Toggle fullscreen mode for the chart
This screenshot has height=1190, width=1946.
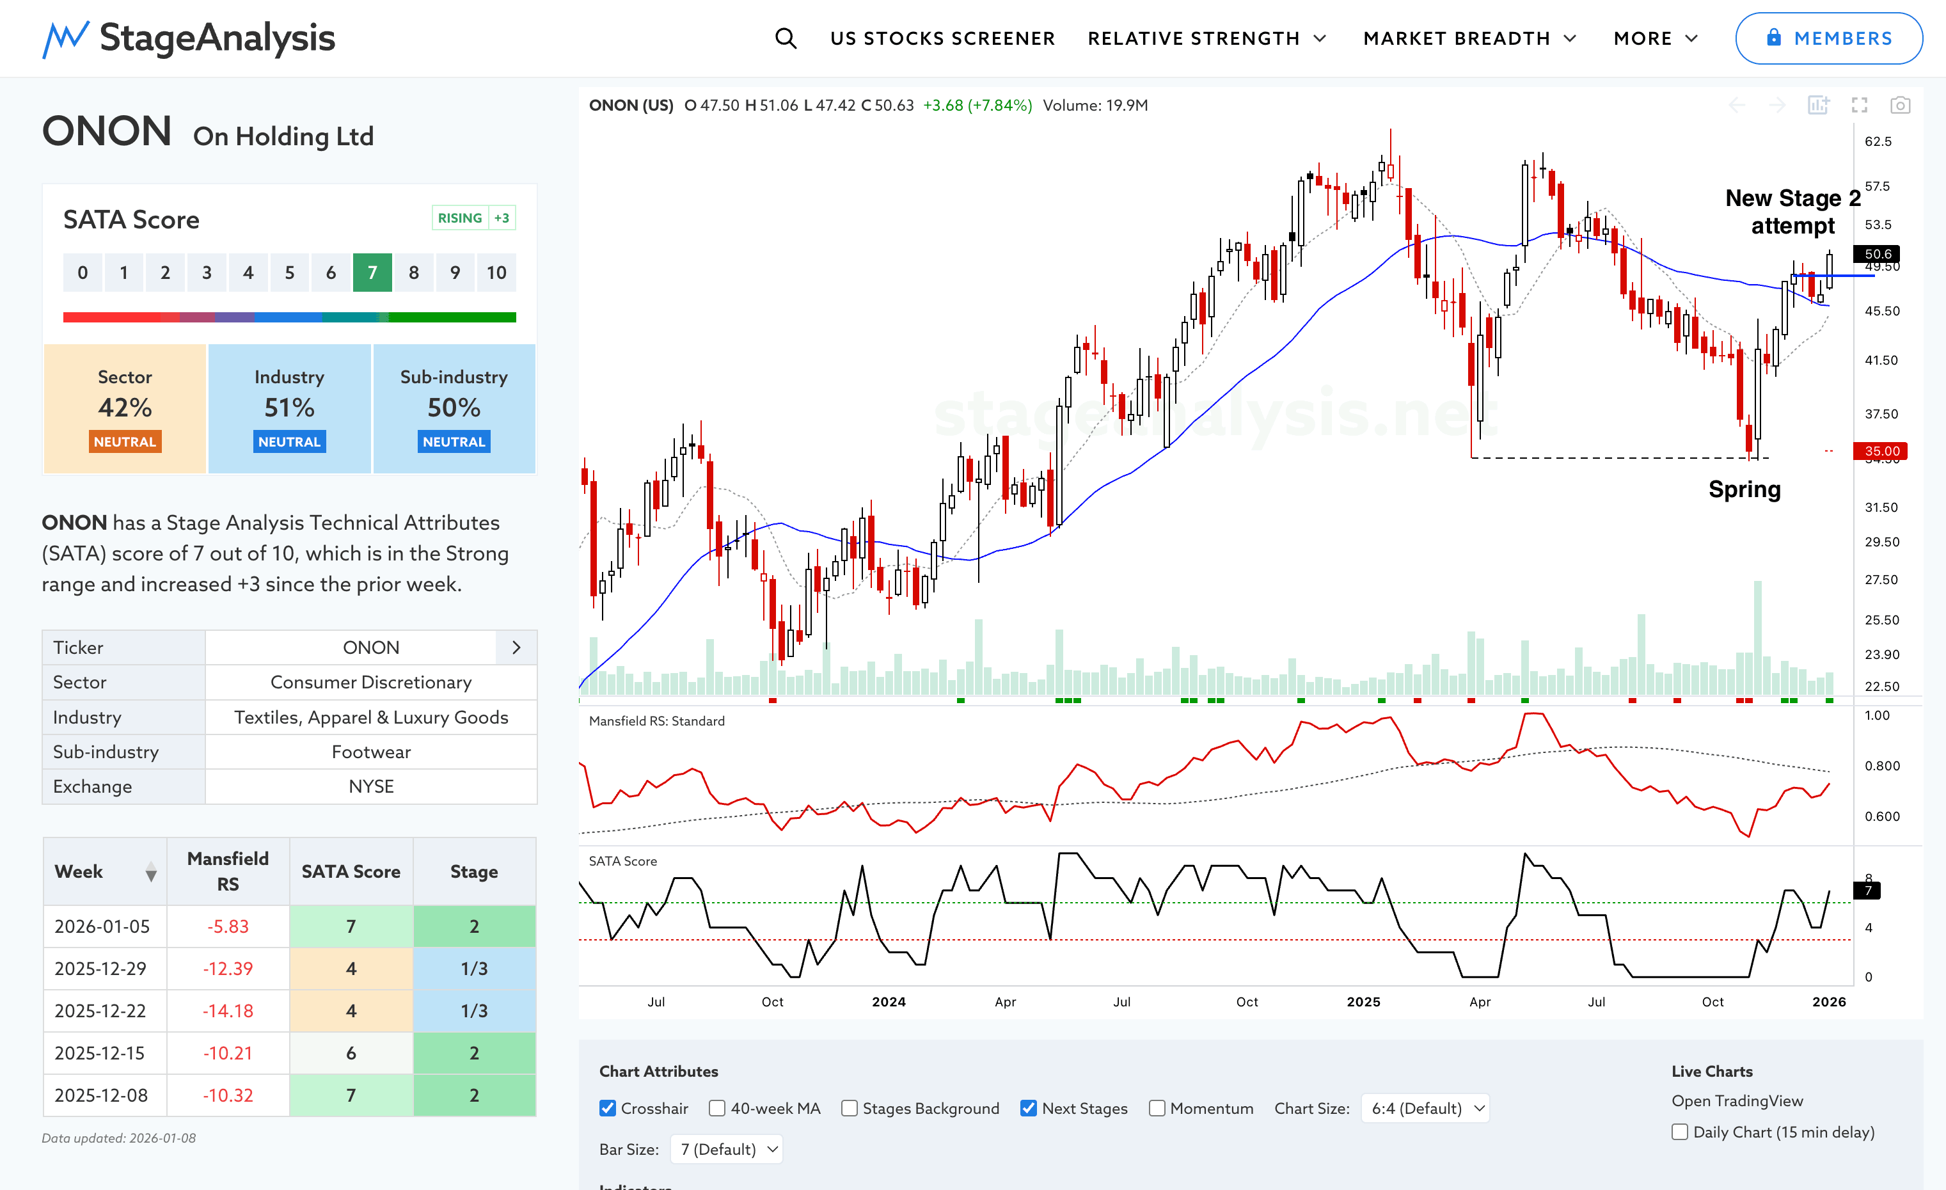pyautogui.click(x=1859, y=105)
